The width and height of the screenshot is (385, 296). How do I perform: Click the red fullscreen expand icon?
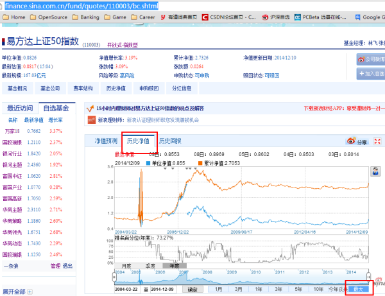[379, 141]
